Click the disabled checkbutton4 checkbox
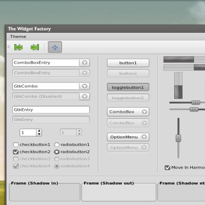The image size is (205, 205). pyautogui.click(x=16, y=166)
